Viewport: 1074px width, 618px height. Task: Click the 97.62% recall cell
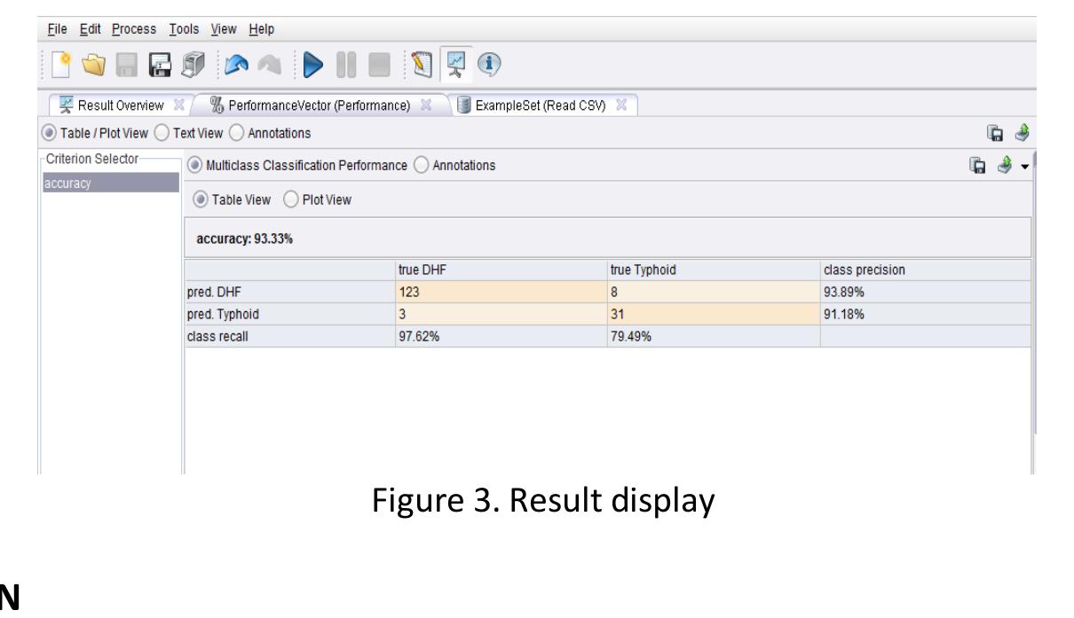[x=501, y=336]
